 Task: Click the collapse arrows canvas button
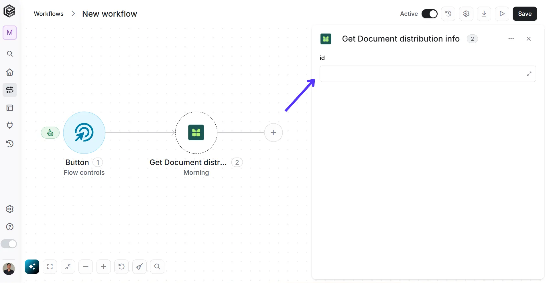68,267
